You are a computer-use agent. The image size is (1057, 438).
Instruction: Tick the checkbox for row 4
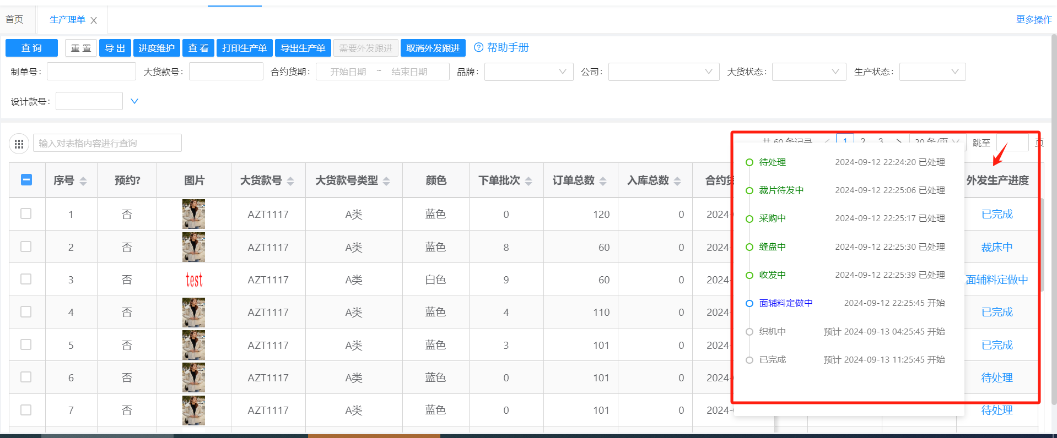26,311
